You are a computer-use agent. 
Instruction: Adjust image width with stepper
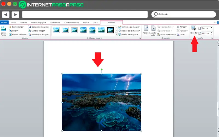[x=211, y=33]
